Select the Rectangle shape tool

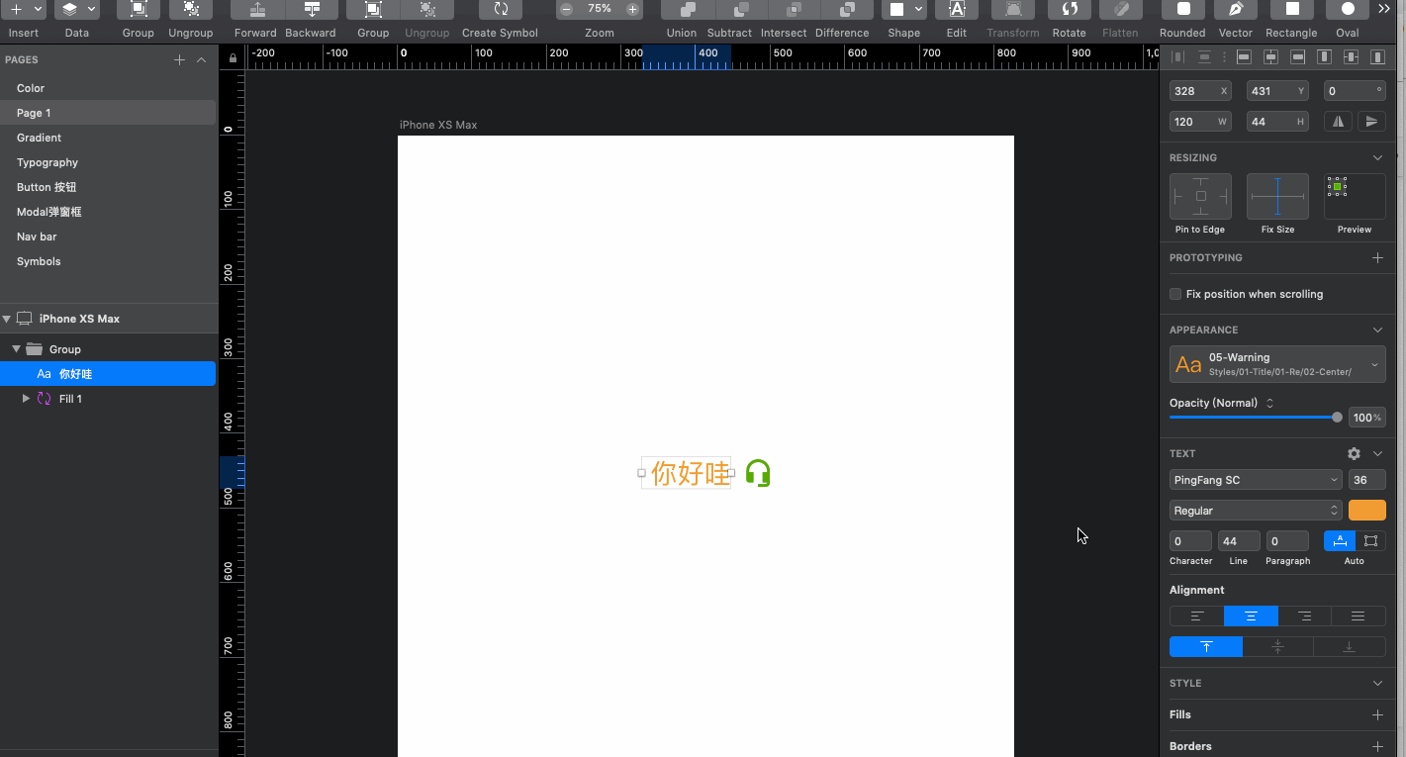[x=1291, y=10]
